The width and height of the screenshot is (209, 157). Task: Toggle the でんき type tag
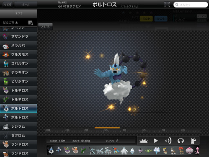pyautogui.click(x=146, y=18)
